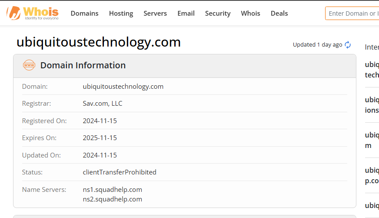The image size is (379, 218).
Task: Click the Domain: label
Action: 35,87
